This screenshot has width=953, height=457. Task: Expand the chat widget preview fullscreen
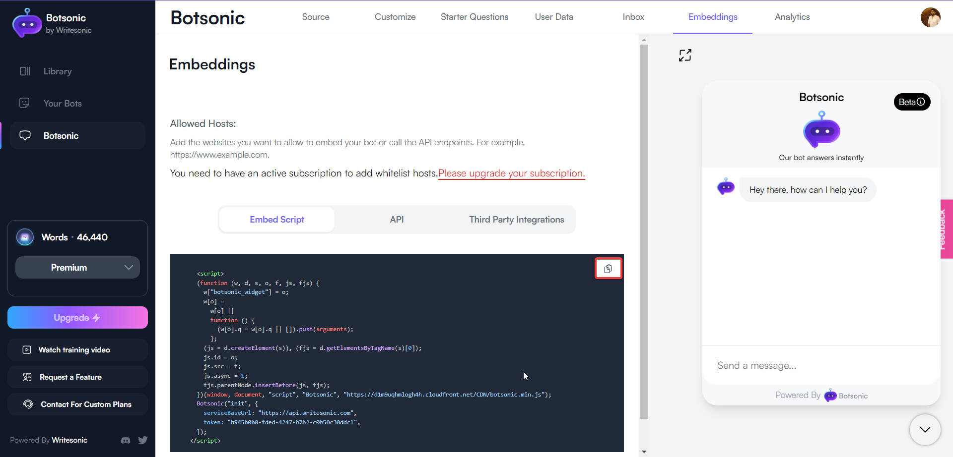pos(685,55)
